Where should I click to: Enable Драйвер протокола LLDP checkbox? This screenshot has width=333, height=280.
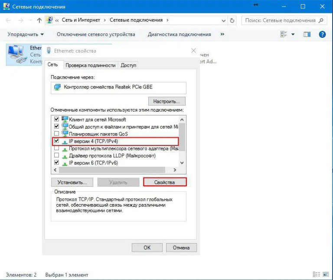click(56, 155)
